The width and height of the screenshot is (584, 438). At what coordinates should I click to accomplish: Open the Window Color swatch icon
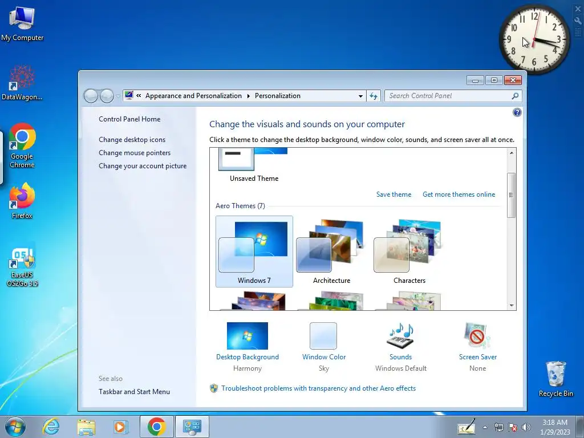coord(323,335)
